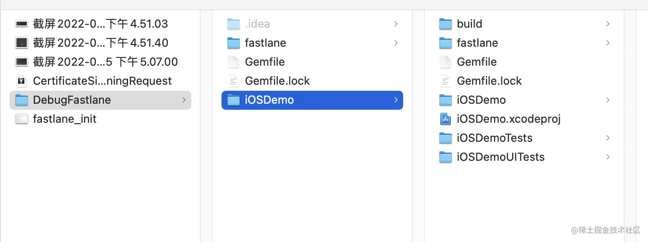Open the fastlane folder chevron in right column
The width and height of the screenshot is (648, 242).
(608, 43)
